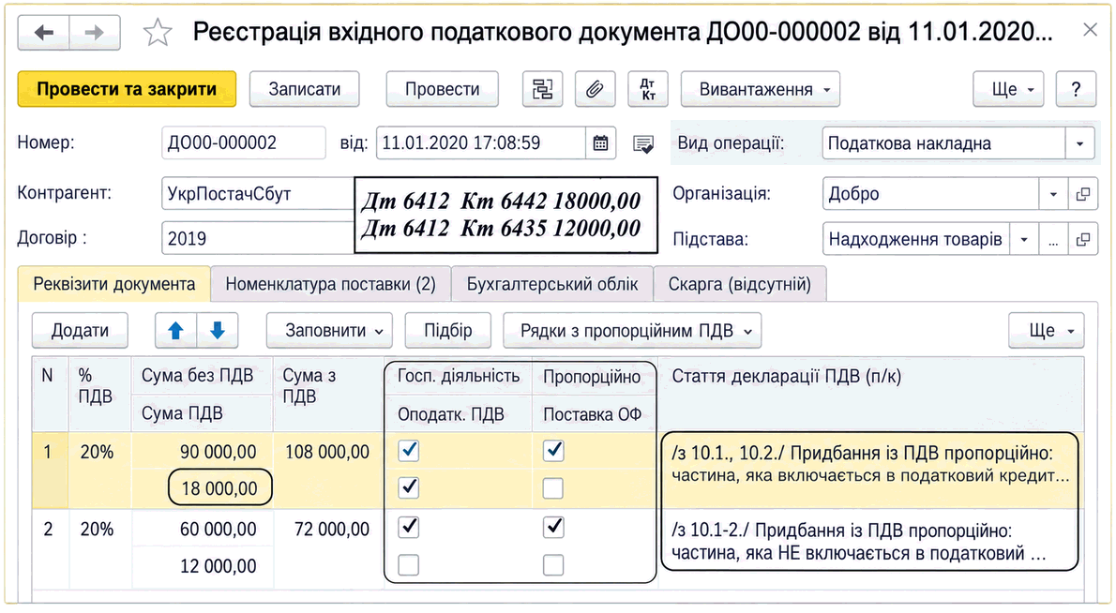1116x613 pixels.
Task: Open top toolbar Ще menu
Action: [1008, 89]
